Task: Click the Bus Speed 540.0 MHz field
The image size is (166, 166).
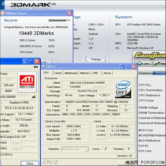Action: pyautogui.click(x=73, y=135)
